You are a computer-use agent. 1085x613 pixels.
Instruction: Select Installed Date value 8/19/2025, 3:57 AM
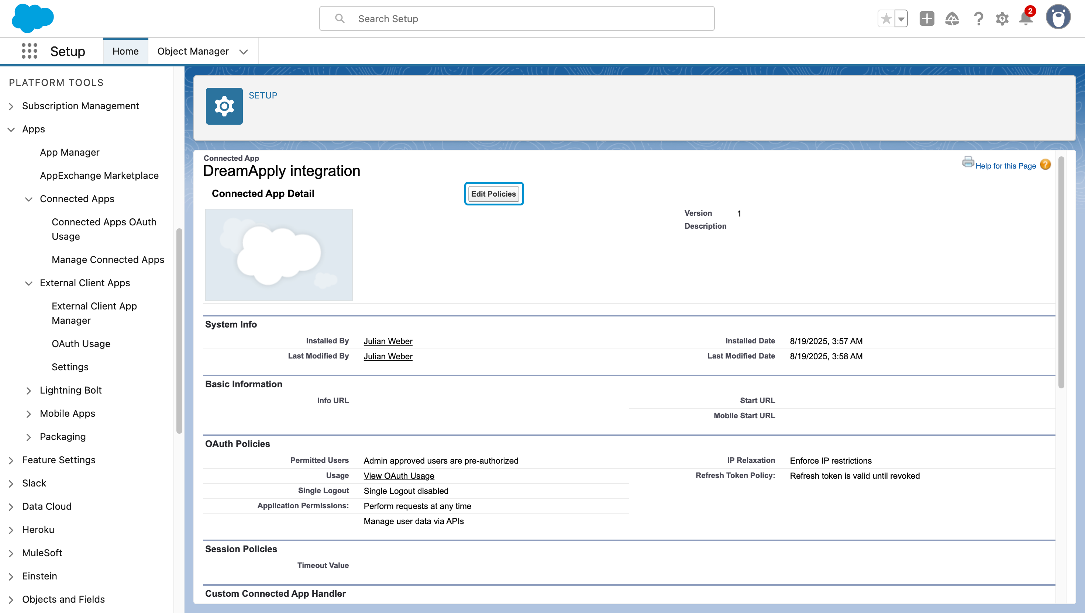[826, 341]
